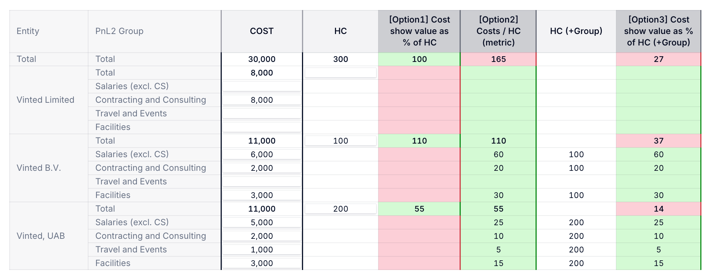Edit Vinted, UAB Travel and Events cost 1,000
The image size is (710, 280).
tap(262, 250)
